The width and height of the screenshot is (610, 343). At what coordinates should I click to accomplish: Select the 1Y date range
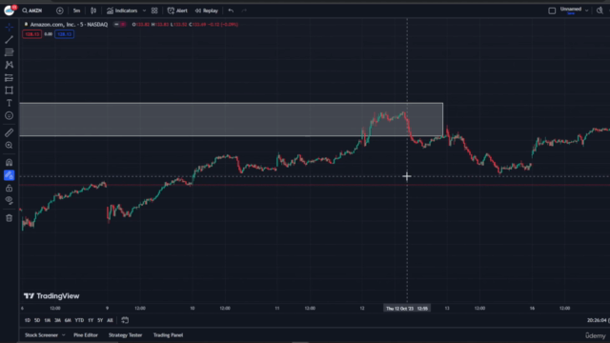tap(91, 320)
